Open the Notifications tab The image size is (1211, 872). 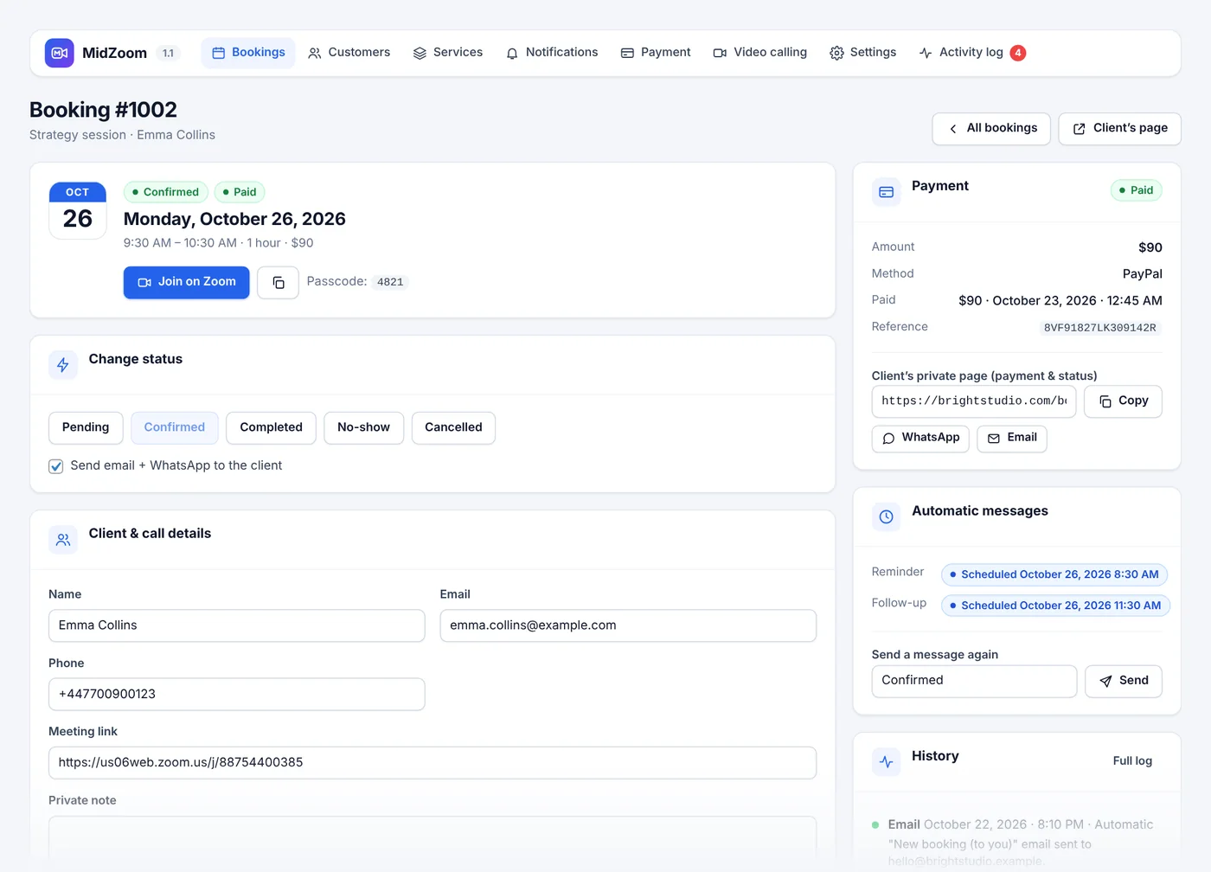coord(552,53)
